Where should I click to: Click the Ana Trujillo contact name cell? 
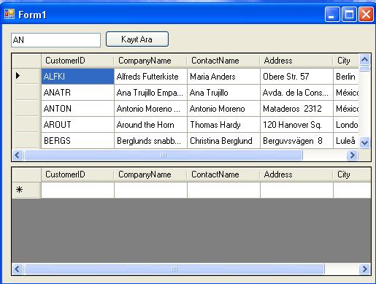coord(223,93)
